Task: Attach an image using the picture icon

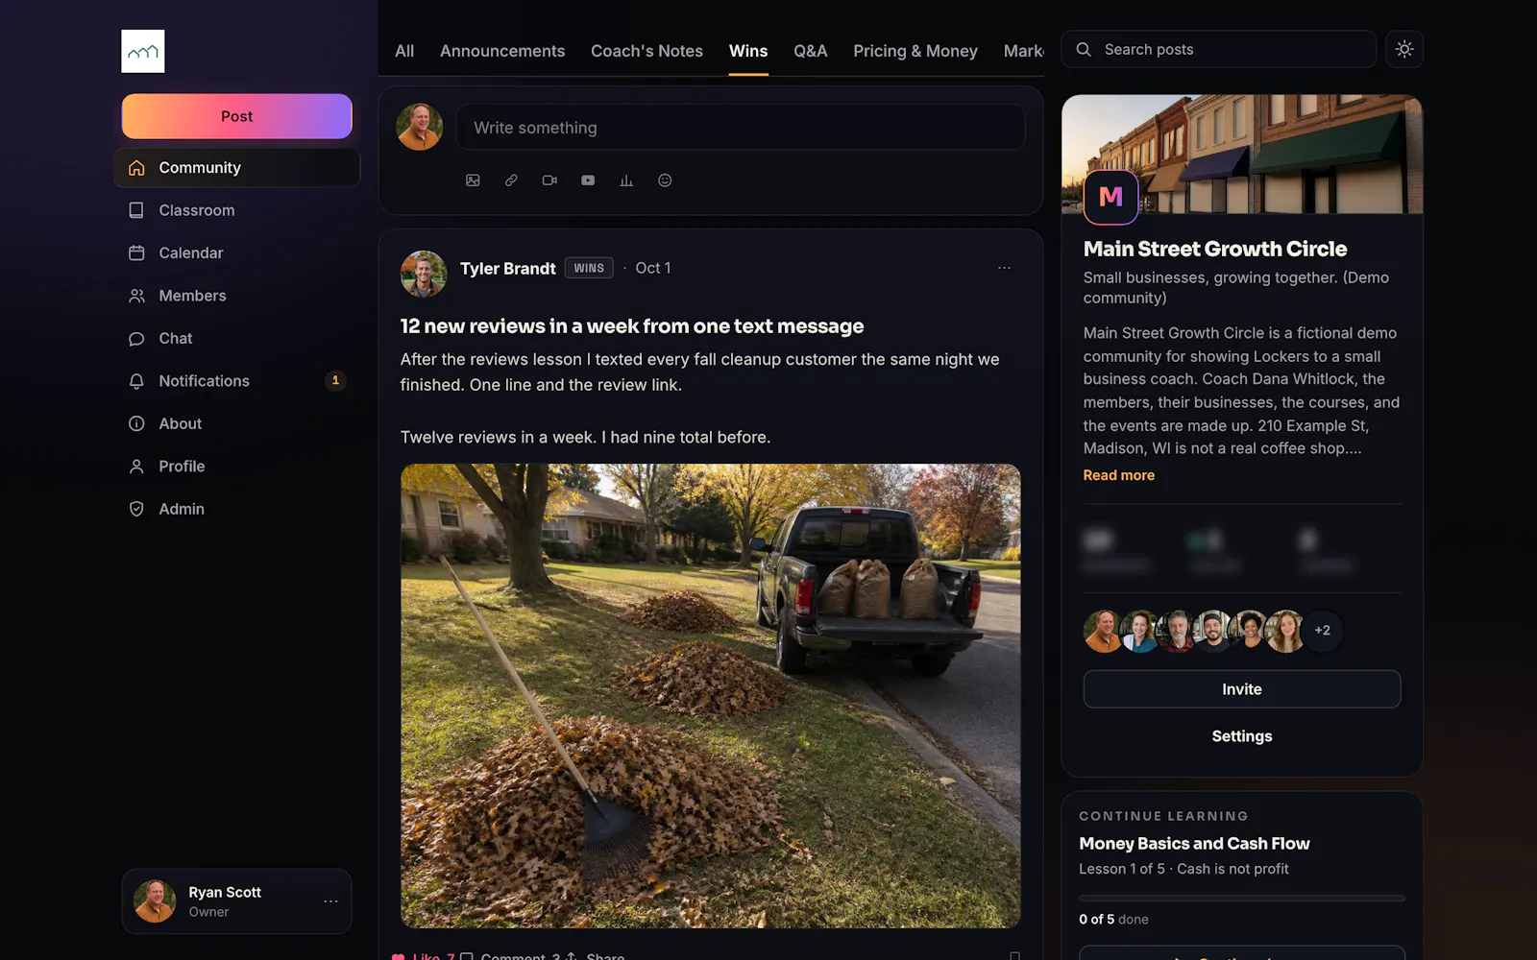Action: click(x=473, y=180)
